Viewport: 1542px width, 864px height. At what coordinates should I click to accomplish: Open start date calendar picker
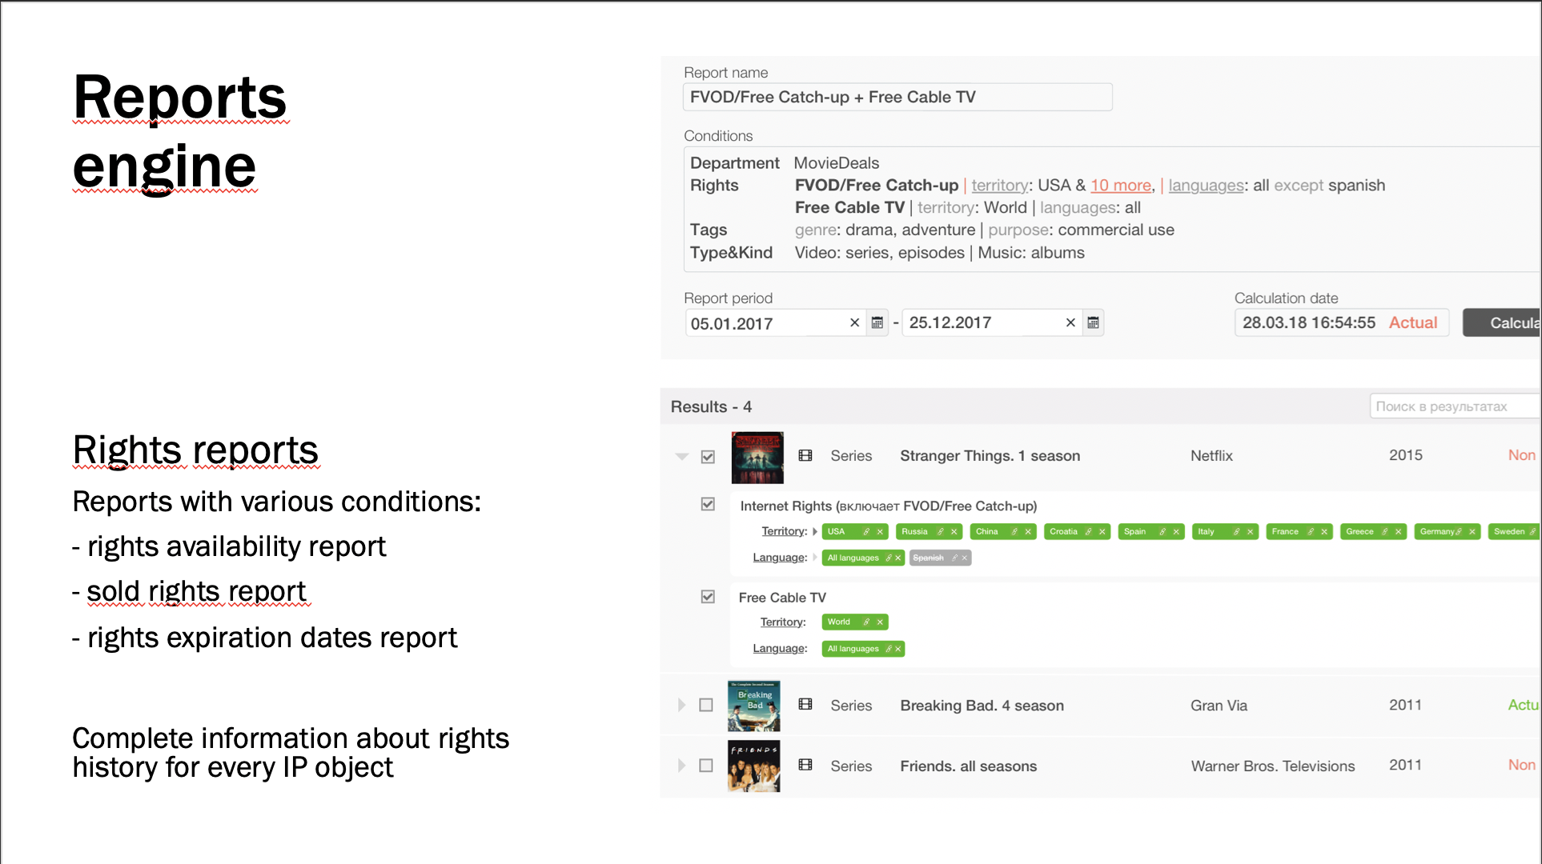877,323
